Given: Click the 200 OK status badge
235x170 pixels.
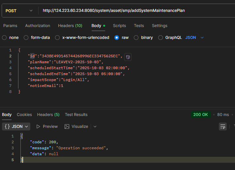Looking at the screenshot, I should [201, 115].
